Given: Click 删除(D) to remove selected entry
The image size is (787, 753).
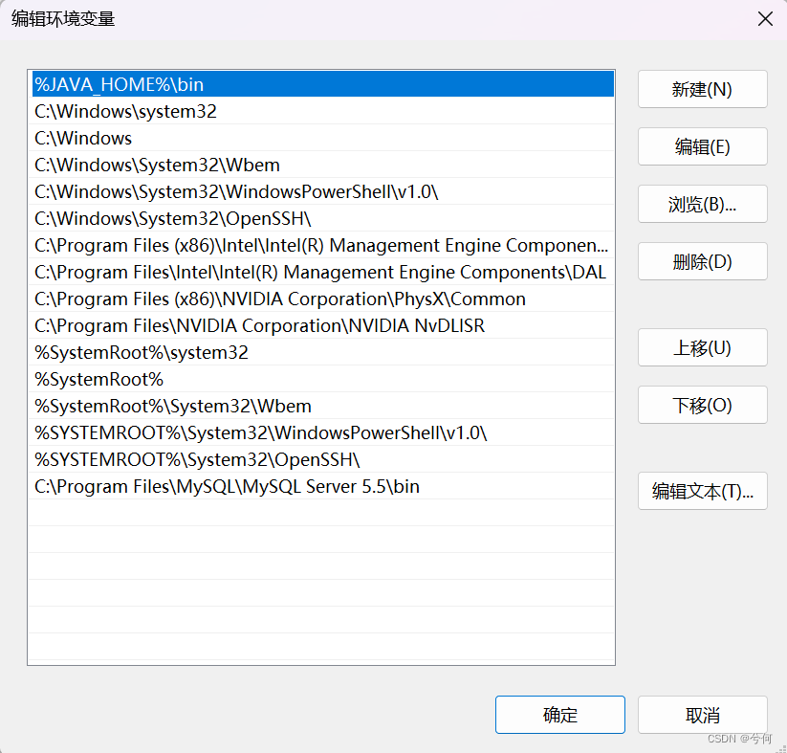Looking at the screenshot, I should 702,261.
